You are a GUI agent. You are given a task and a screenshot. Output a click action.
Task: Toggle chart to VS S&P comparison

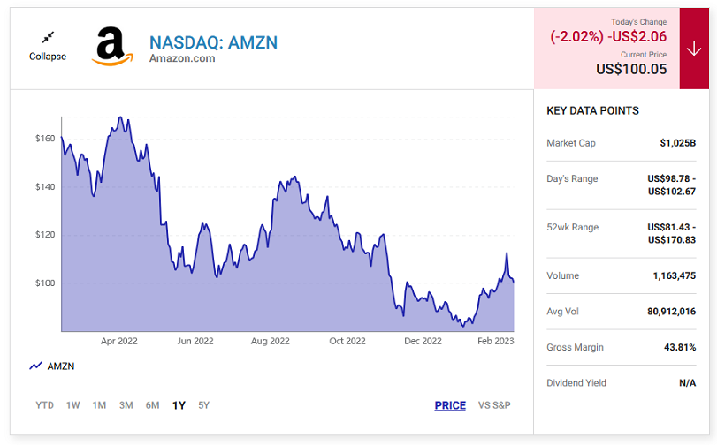pos(494,405)
